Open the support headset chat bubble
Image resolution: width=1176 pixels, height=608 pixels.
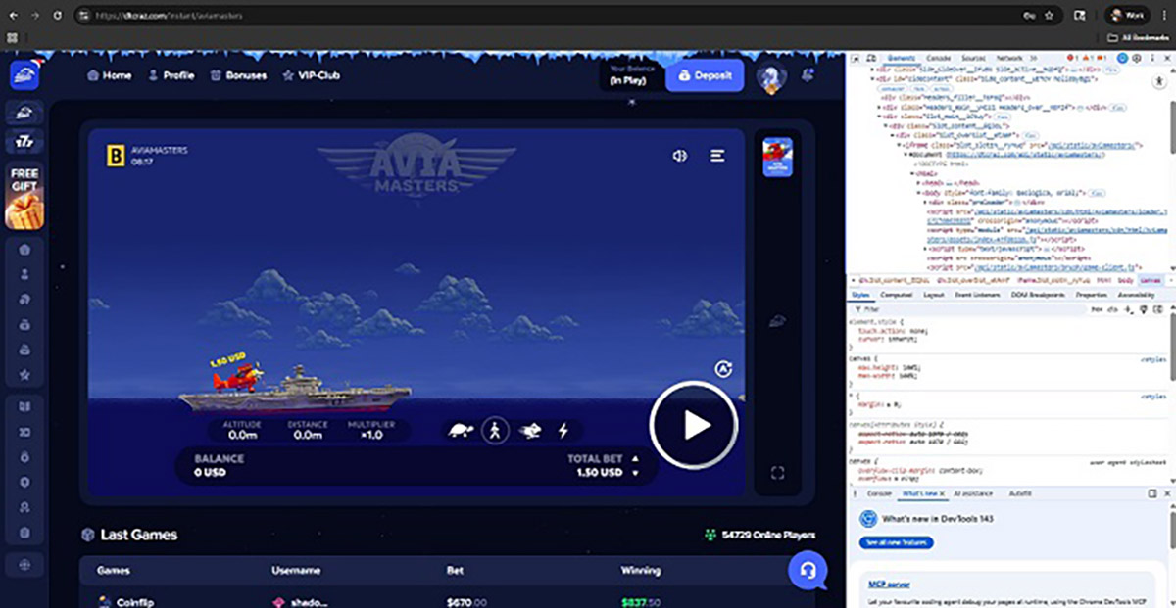(x=808, y=569)
